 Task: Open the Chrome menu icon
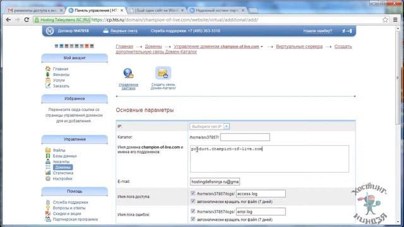(395, 20)
